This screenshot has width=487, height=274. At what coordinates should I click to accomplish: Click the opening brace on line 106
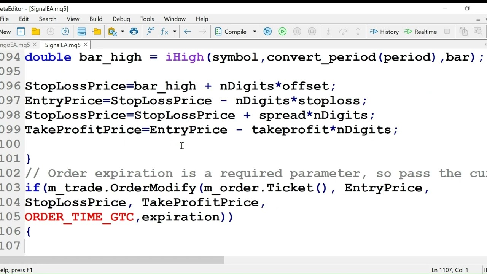(x=28, y=231)
